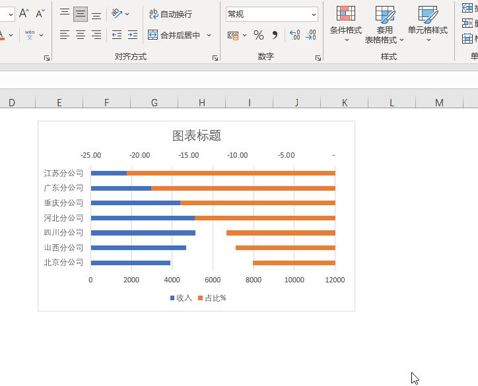The image size is (478, 386).
Task: Open font group dialog launcher
Action: click(x=47, y=58)
